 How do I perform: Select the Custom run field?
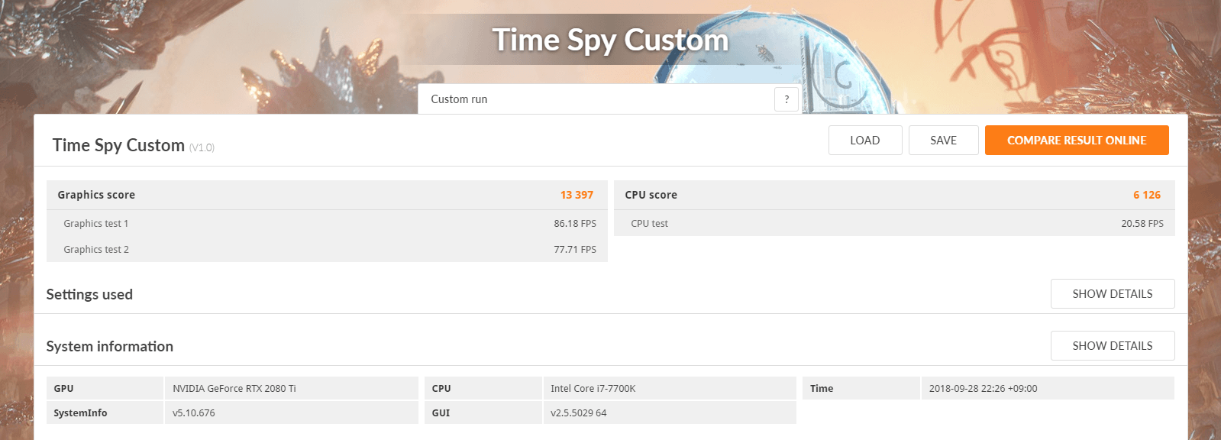coord(596,99)
